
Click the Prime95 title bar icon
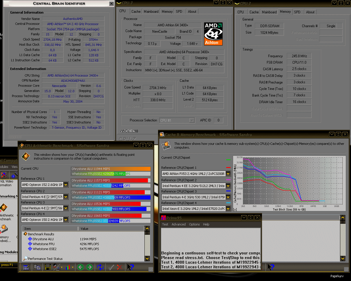[164, 218]
